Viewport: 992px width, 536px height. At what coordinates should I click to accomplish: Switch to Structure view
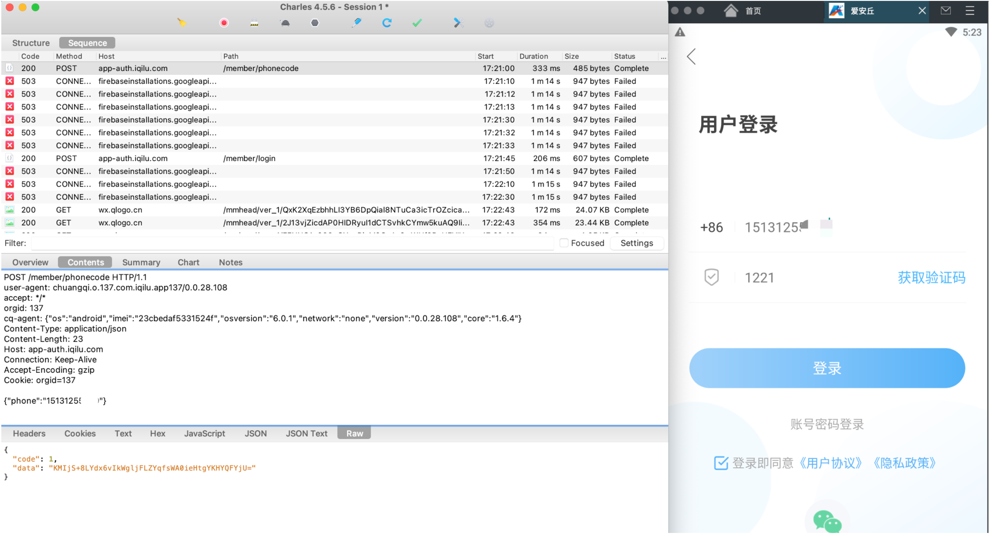(x=31, y=43)
